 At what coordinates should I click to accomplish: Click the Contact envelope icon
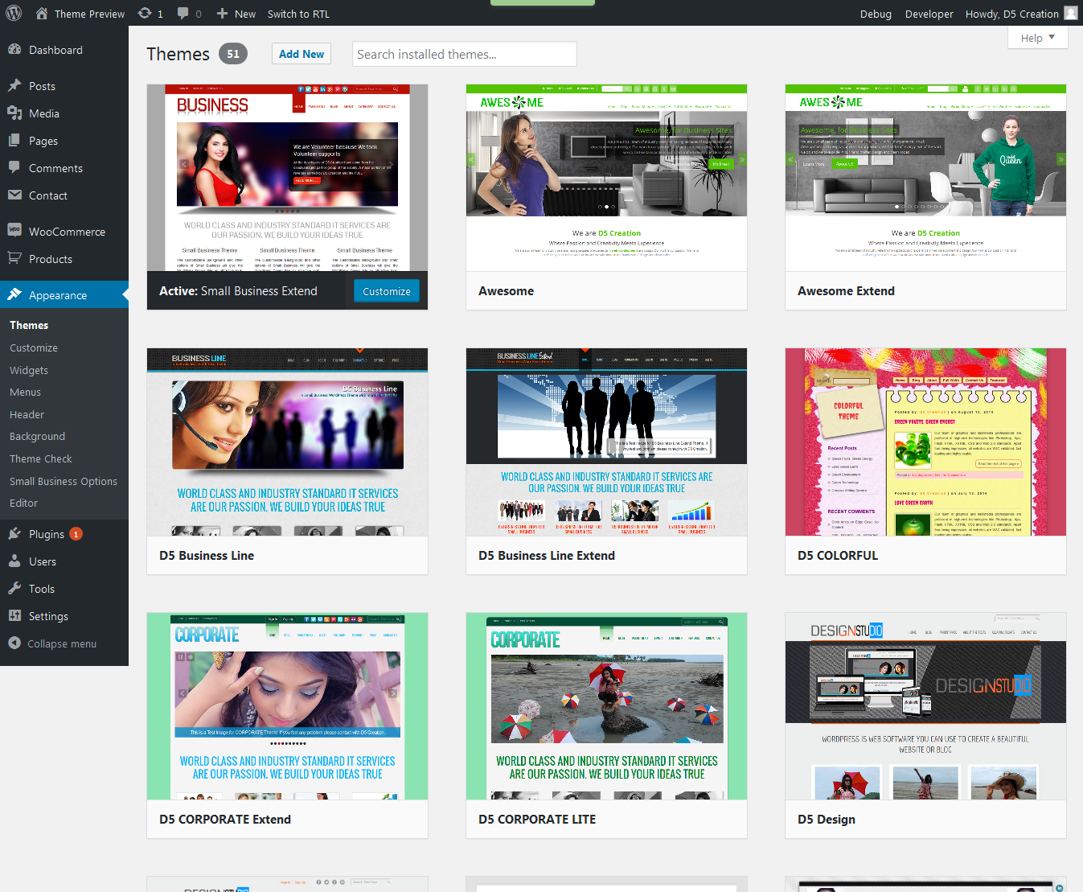[14, 195]
